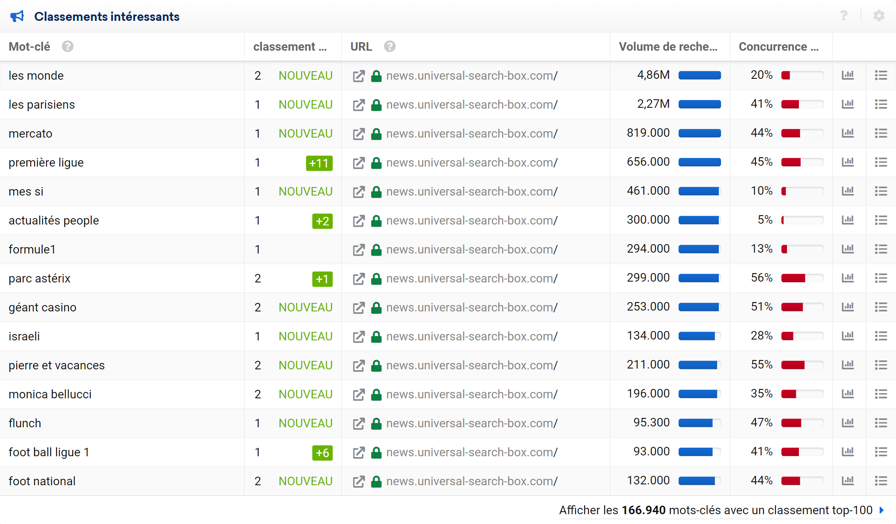896x524 pixels.
Task: Click the 56% concurrence value
Action: point(761,278)
